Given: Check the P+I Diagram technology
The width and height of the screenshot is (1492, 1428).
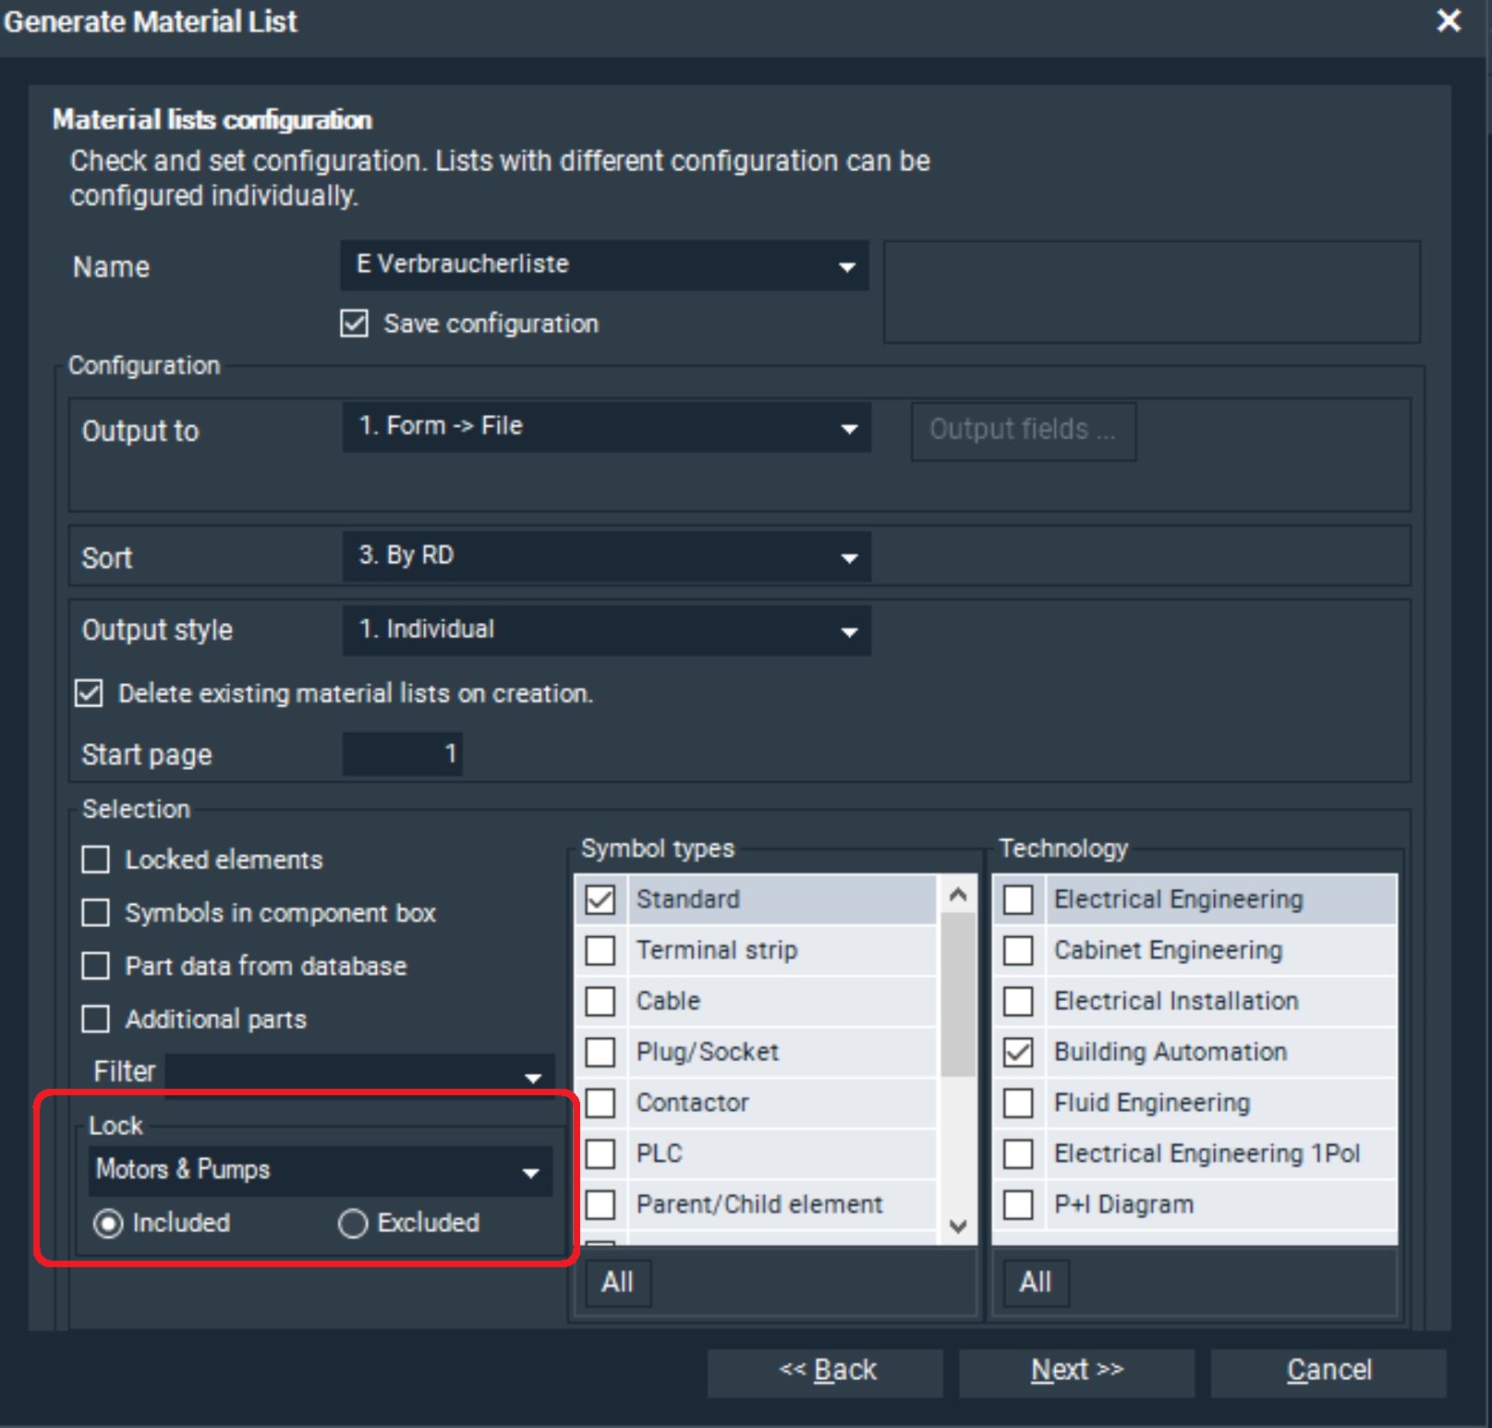Looking at the screenshot, I should pos(1018,1204).
